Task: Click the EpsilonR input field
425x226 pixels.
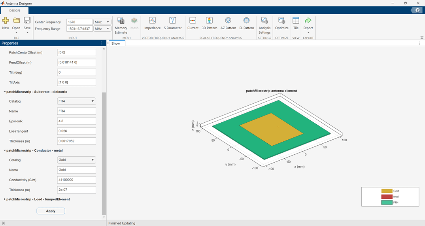Action: 76,121
